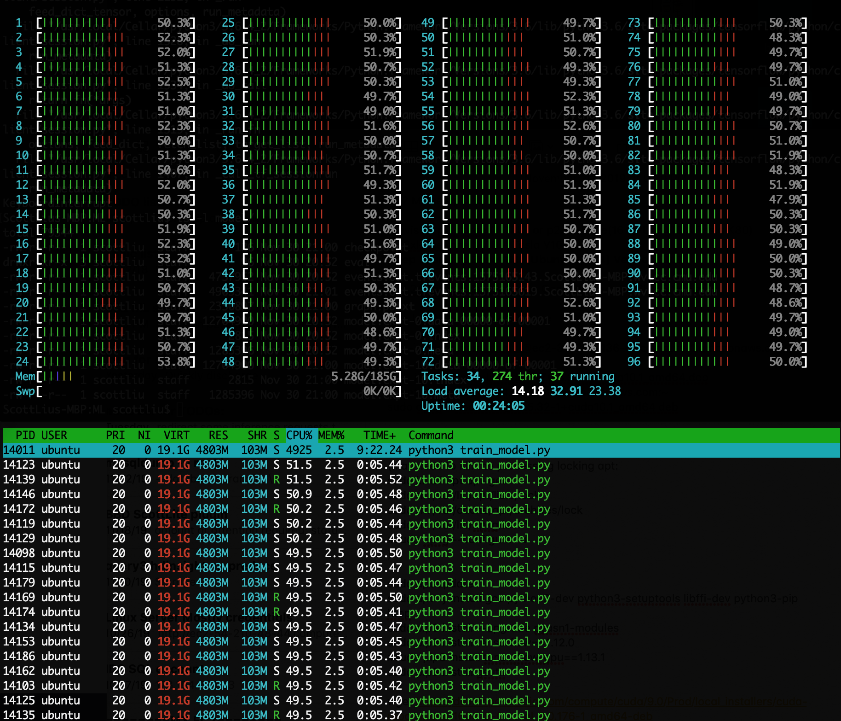Click the Load average readout
Screen dimensions: 841x721
(x=521, y=391)
